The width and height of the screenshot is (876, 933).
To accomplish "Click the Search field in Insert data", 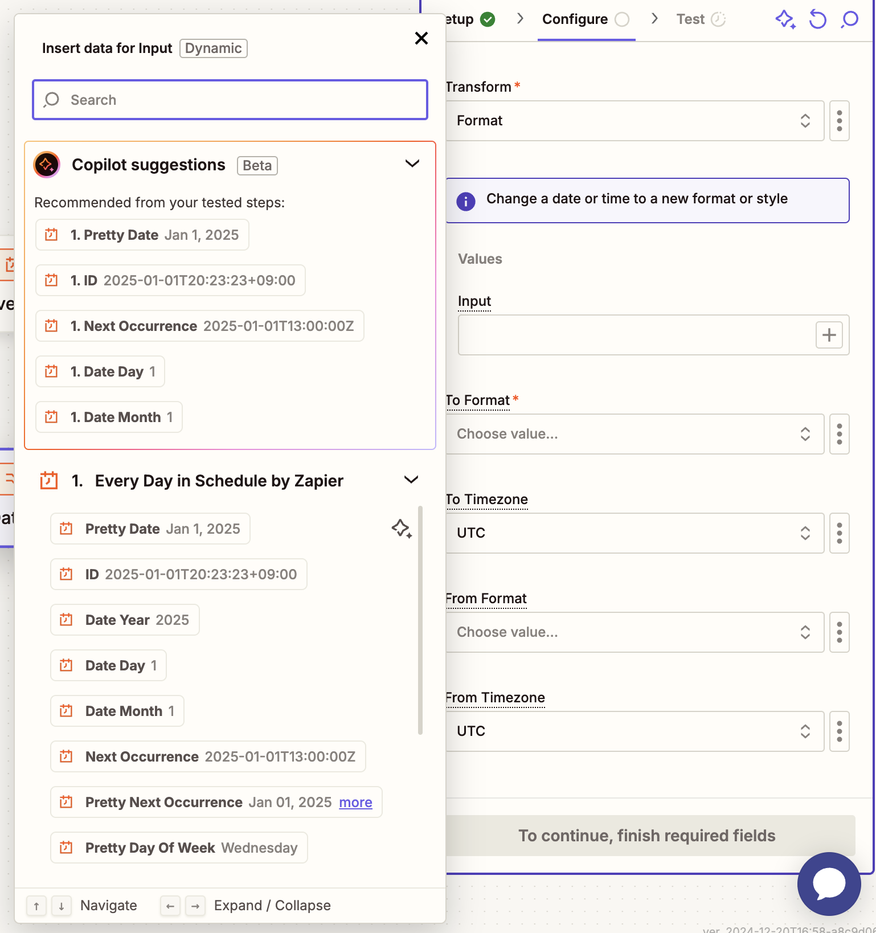I will 230,100.
